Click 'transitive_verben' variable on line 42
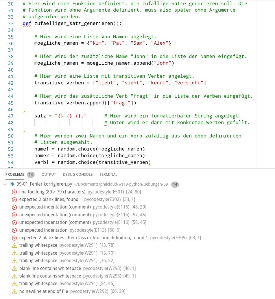 coord(59,83)
